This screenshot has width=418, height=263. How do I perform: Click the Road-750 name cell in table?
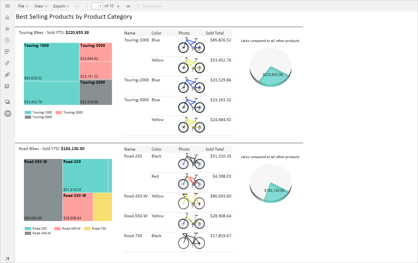click(x=133, y=236)
